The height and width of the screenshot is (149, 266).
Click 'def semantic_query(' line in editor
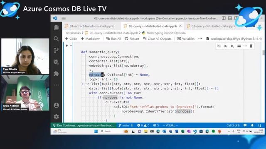(100, 52)
